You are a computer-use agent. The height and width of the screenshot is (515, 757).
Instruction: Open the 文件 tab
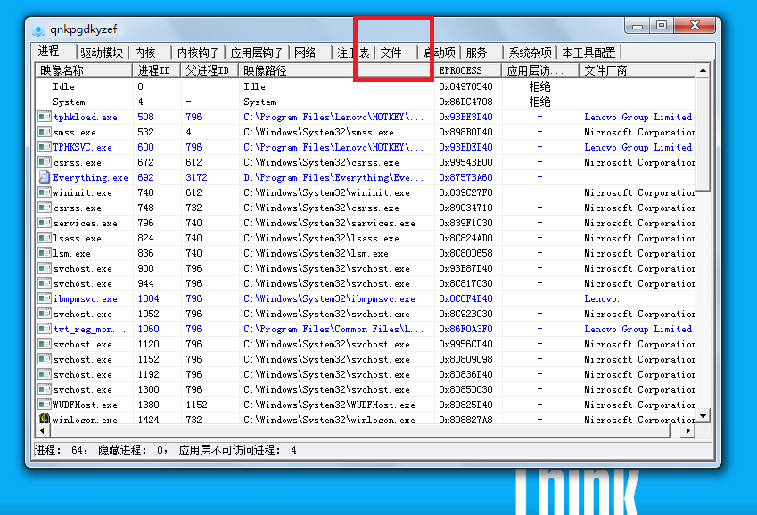(x=397, y=53)
